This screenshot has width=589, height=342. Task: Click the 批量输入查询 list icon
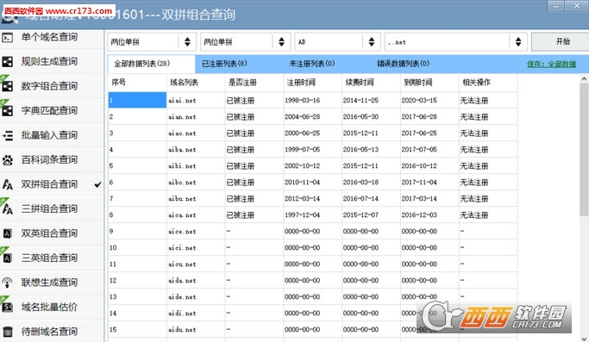tap(8, 135)
